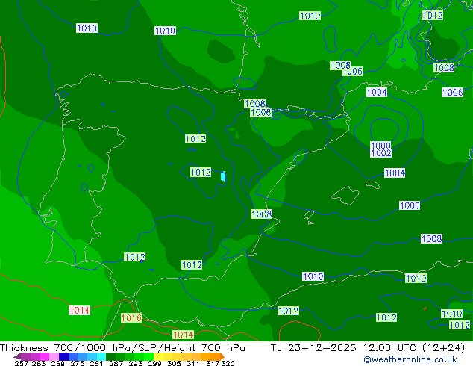Screen dimensions: 473x366
Task: Select the cyan legend swatch
Action: pos(101,356)
